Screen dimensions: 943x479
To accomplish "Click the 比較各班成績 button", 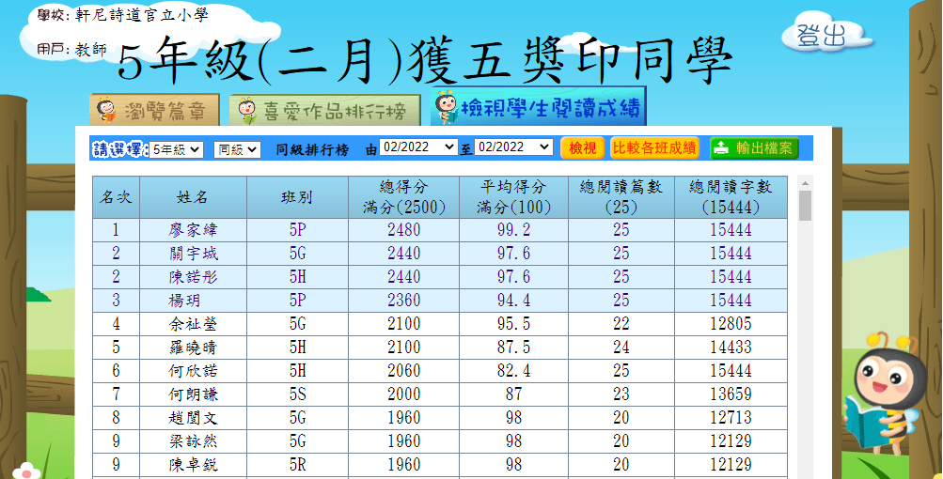I will [654, 148].
